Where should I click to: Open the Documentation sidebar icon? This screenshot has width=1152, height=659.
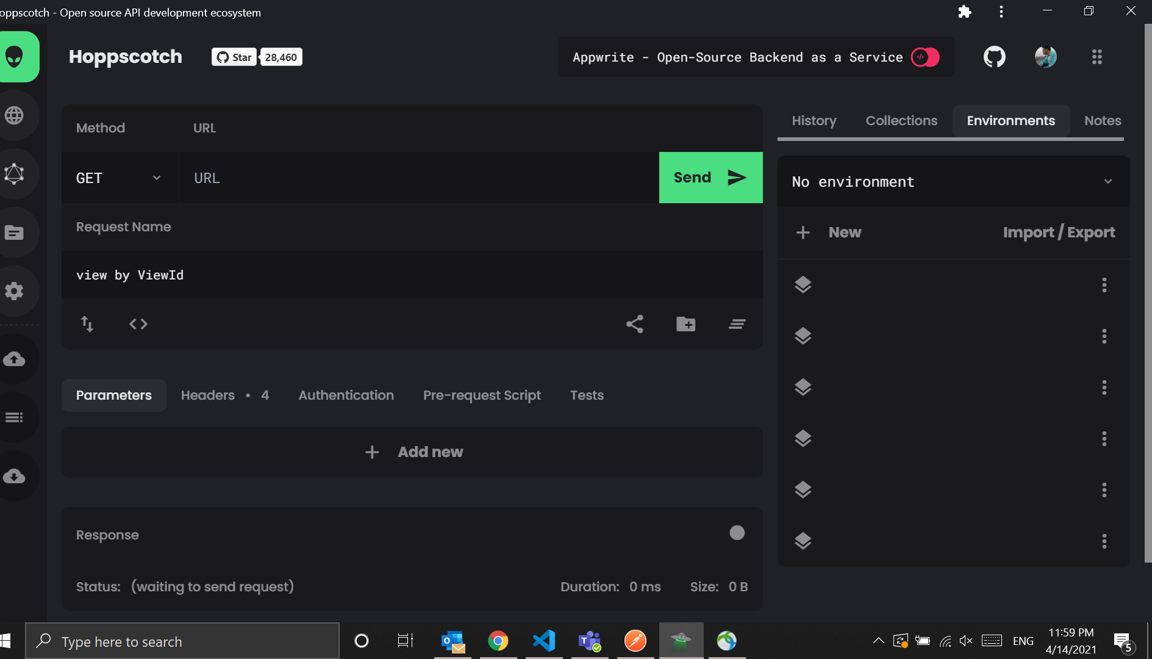[14, 232]
